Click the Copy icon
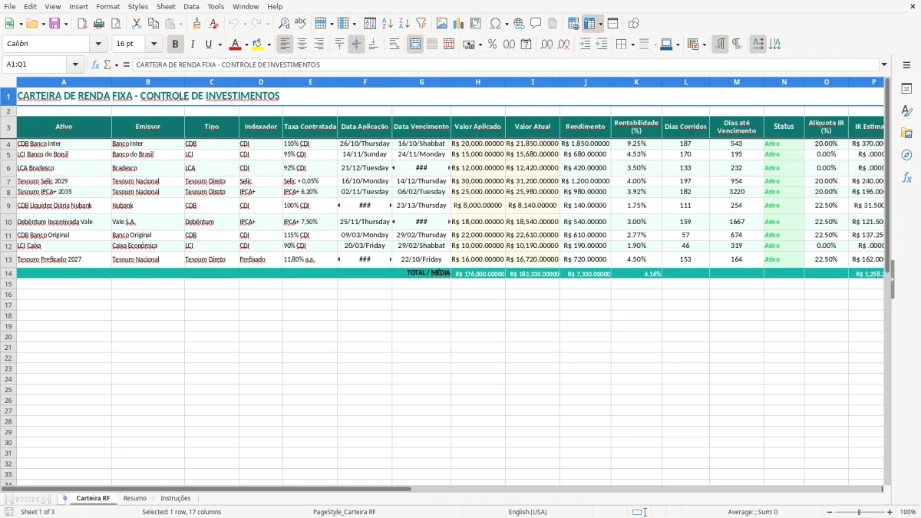The width and height of the screenshot is (921, 518). click(x=153, y=24)
